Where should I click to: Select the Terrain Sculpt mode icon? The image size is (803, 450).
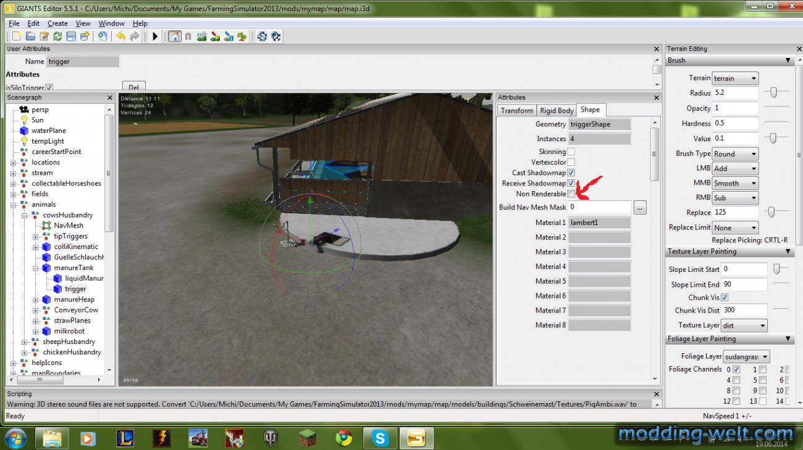[201, 36]
